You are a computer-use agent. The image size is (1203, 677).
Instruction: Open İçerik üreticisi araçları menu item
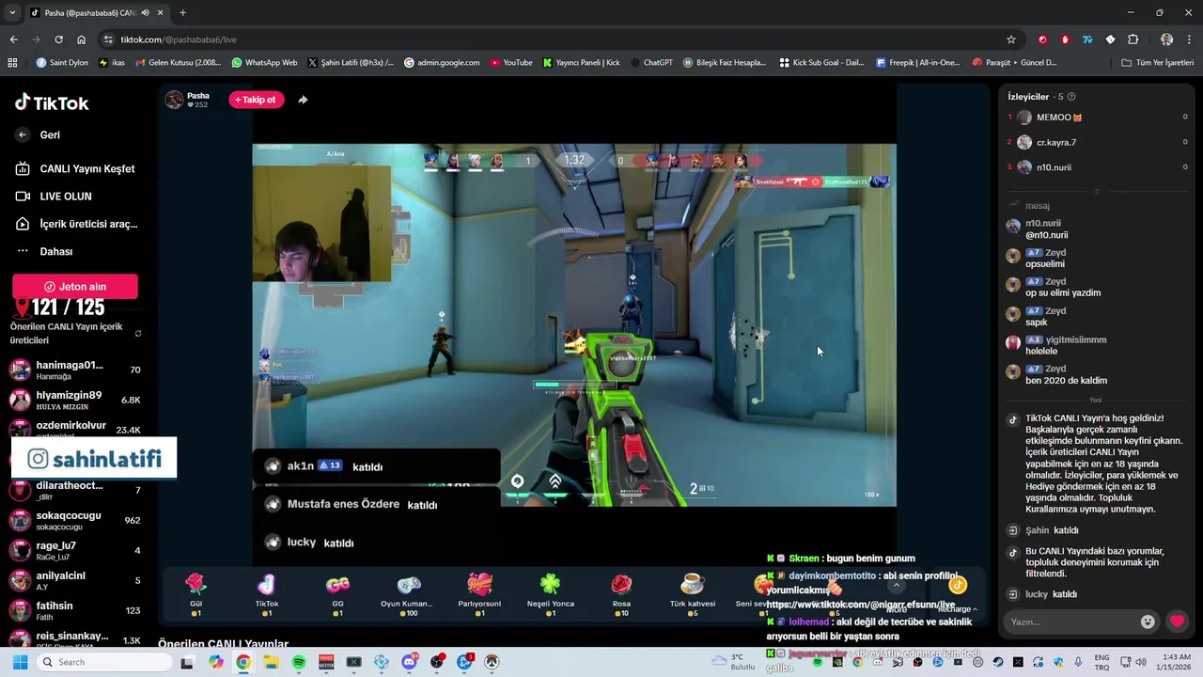click(x=75, y=224)
